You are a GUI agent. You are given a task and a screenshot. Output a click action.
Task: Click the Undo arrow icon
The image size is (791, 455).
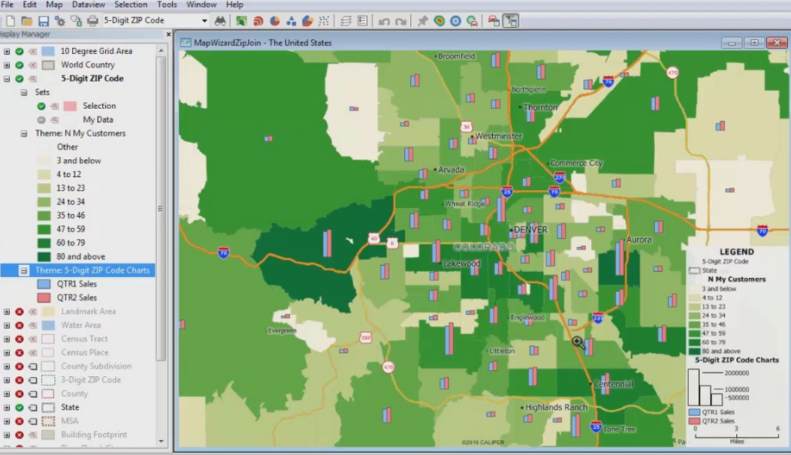(x=385, y=21)
